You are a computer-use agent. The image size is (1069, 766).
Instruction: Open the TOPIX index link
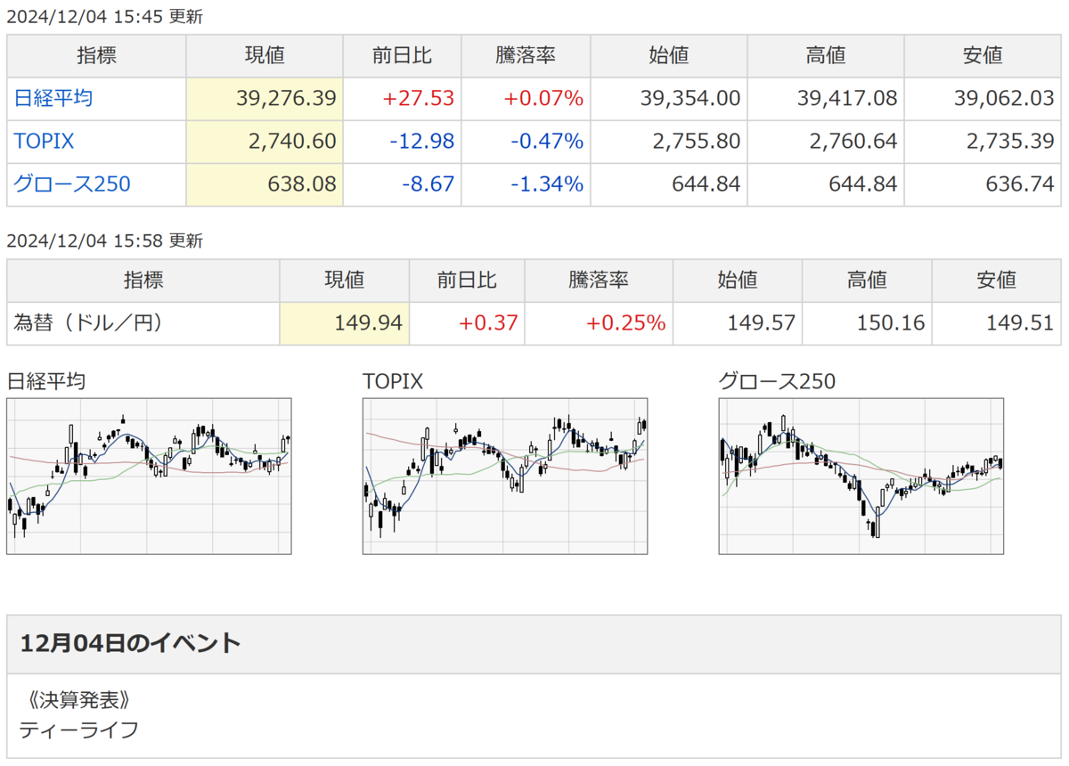(44, 141)
